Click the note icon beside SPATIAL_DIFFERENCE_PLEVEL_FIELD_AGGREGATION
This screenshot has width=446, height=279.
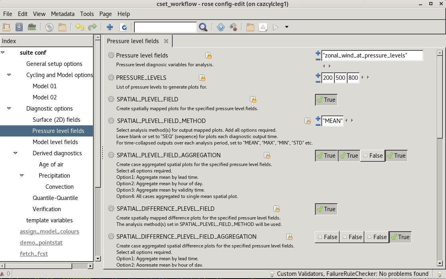289,237
